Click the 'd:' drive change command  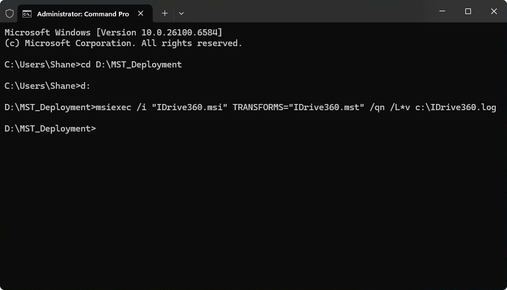coord(86,85)
